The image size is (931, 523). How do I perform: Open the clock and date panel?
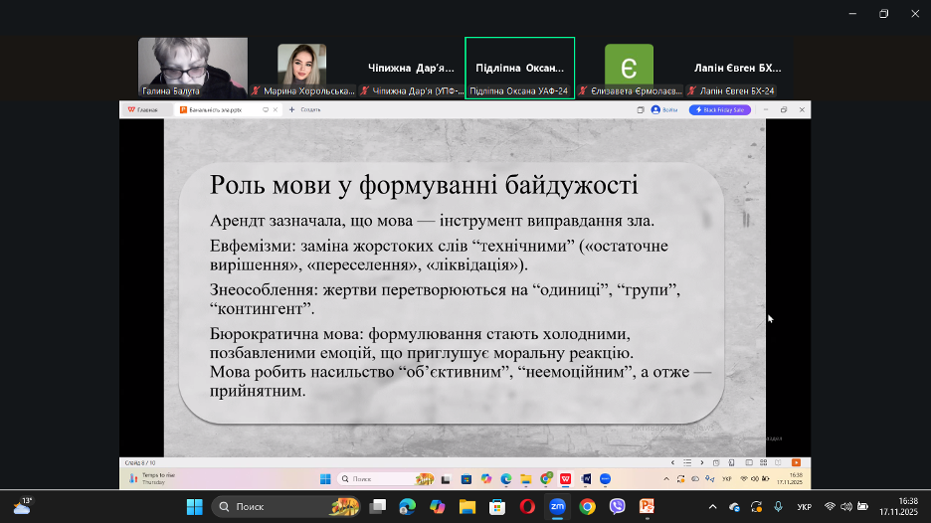click(x=907, y=506)
